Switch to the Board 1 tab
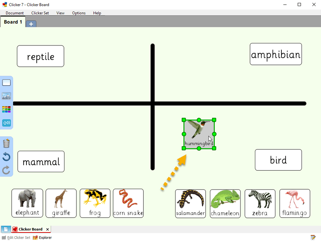Screen dimensions: 321x242 [13, 22]
